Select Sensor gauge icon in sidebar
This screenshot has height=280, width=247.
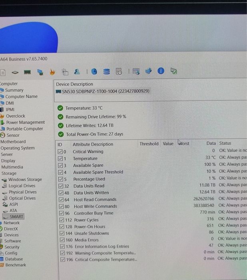3,135
